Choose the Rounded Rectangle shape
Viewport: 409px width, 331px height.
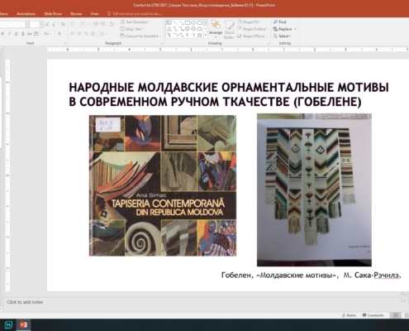coord(200,22)
